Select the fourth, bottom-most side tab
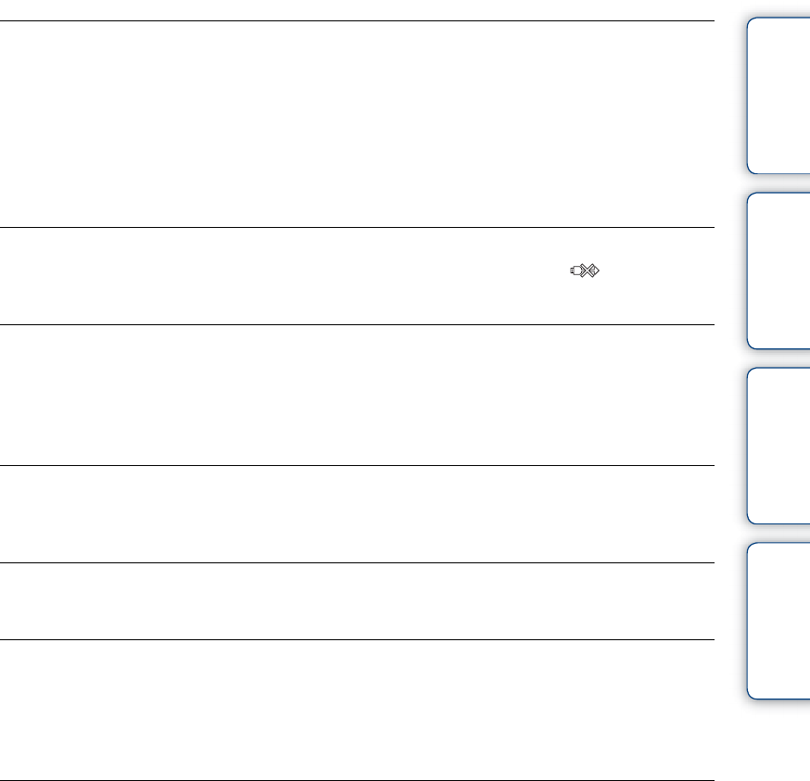The height and width of the screenshot is (781, 810). [x=777, y=620]
